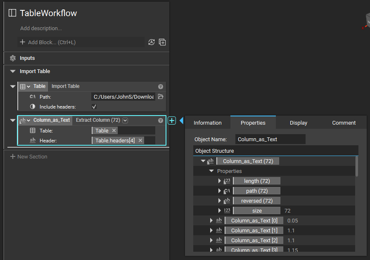
Task: Collapse the Properties tree node
Action: (x=211, y=171)
